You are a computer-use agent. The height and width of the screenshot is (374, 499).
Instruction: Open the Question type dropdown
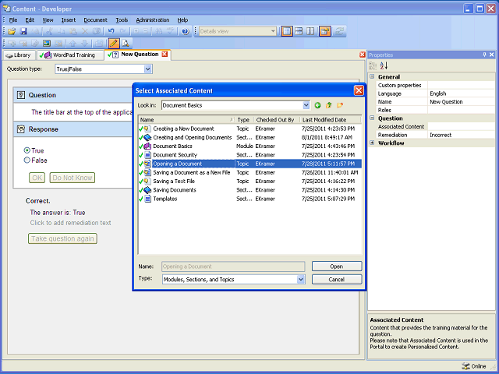pyautogui.click(x=147, y=69)
